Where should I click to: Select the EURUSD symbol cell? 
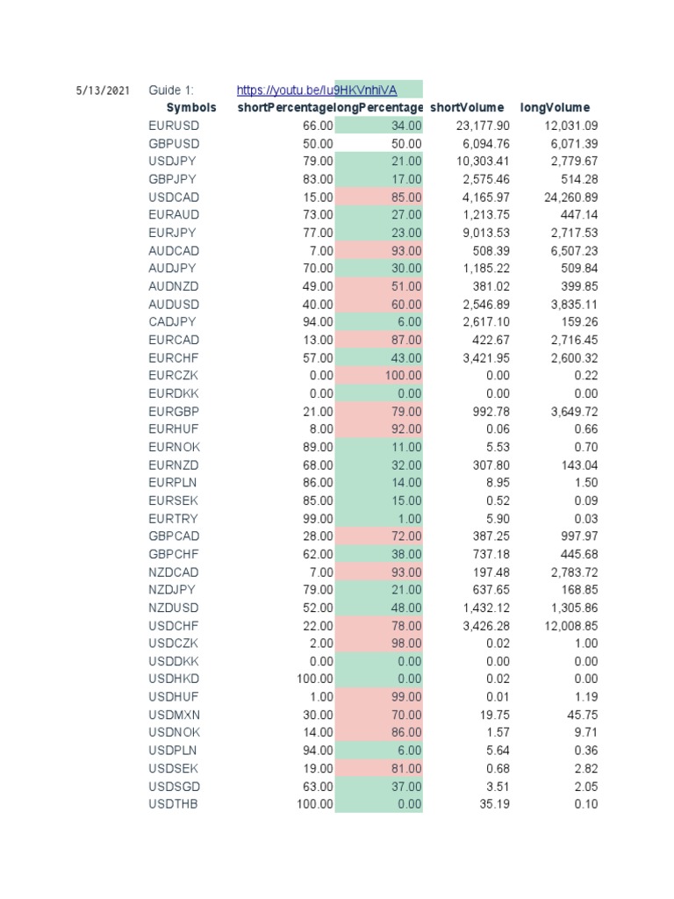pos(174,126)
